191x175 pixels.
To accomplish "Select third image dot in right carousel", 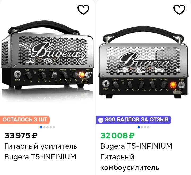I will 145,127.
